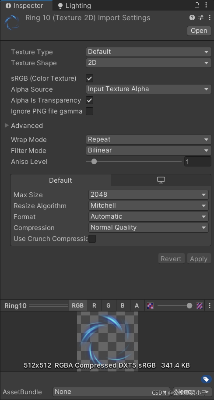
Task: Open the Inspector panel kebab menu
Action: coord(206,5)
